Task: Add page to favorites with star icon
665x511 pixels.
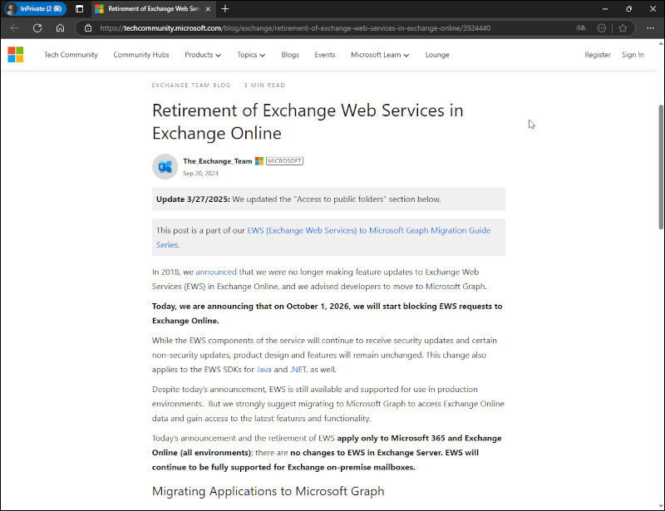Action: tap(623, 28)
